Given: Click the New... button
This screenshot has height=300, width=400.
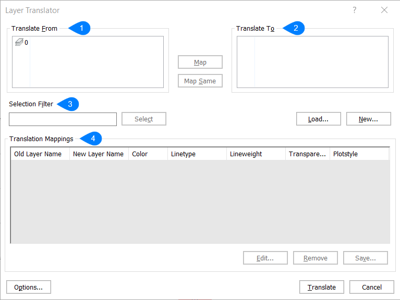Looking at the screenshot, I should coord(368,119).
